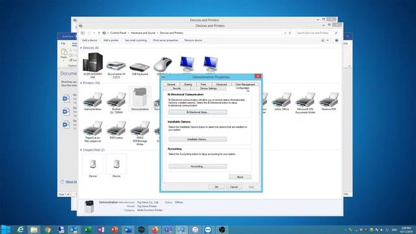Open Internet Explorer from the taskbar
Screen dimensions: 416x234
[x=20, y=229]
